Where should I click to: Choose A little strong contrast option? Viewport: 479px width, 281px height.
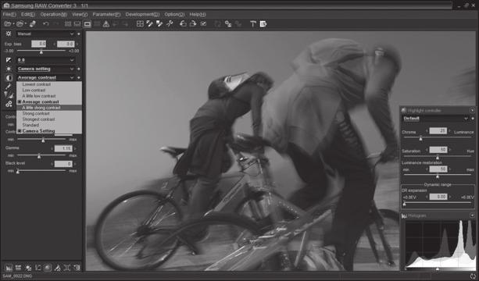click(x=49, y=108)
